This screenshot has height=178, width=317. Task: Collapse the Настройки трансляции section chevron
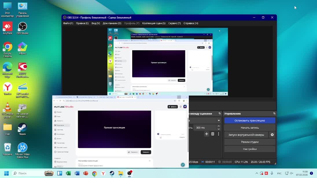pyautogui.click(x=150, y=161)
